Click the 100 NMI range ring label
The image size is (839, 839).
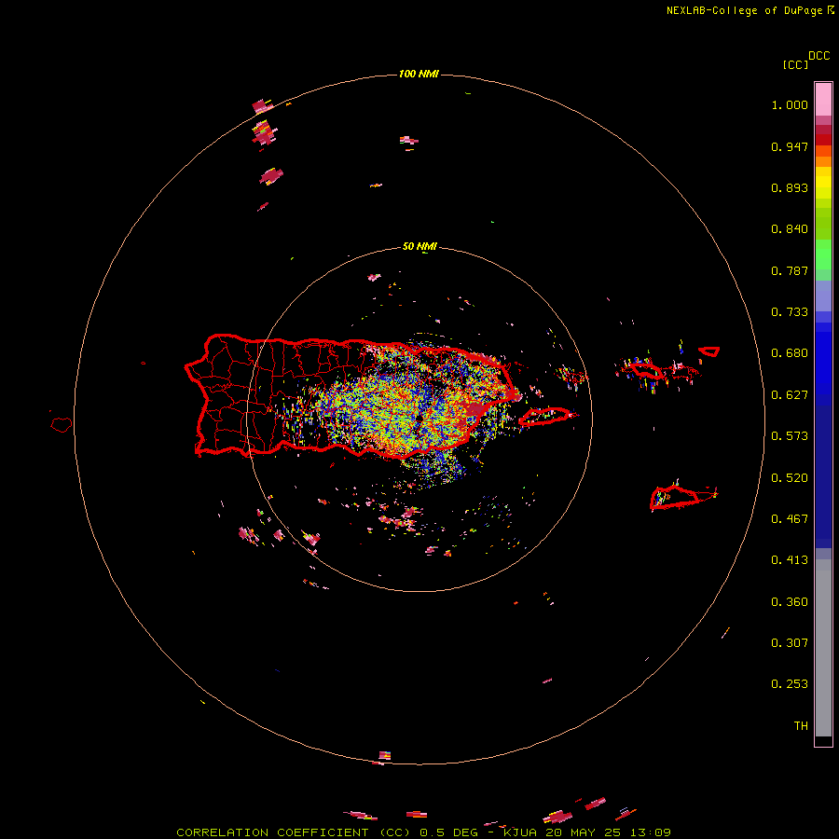coord(419,74)
